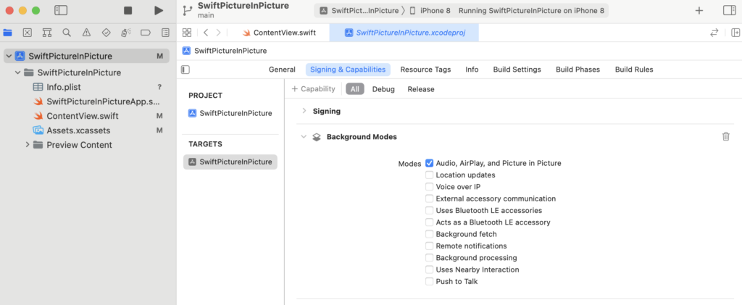Click the iPhone 8 device icon
The width and height of the screenshot is (742, 305).
point(412,10)
